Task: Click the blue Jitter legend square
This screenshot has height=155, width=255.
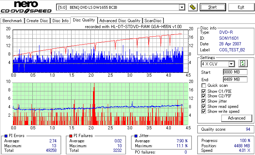Action: tap(136, 136)
